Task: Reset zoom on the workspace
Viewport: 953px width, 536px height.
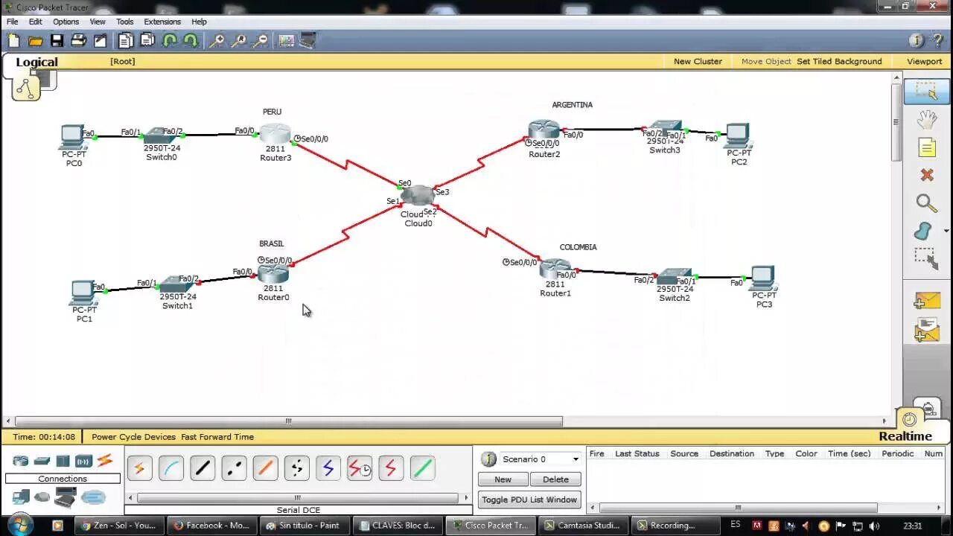Action: pos(239,41)
